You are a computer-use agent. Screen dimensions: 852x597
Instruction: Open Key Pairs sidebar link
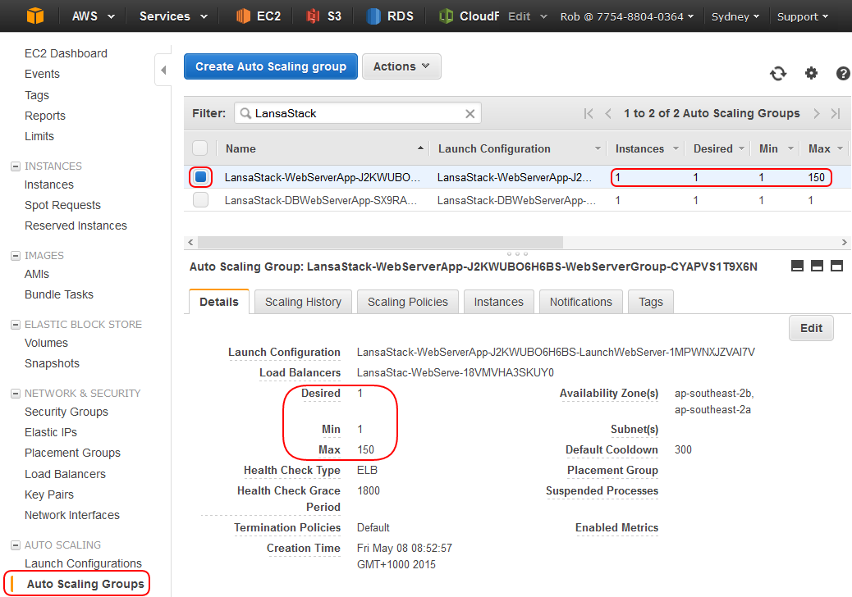(49, 494)
